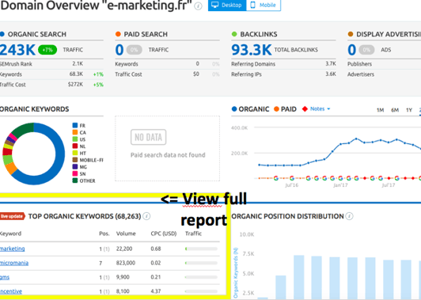Click info icon beside Organic Position Distribution
Screen dimensions: 421x300
point(349,216)
